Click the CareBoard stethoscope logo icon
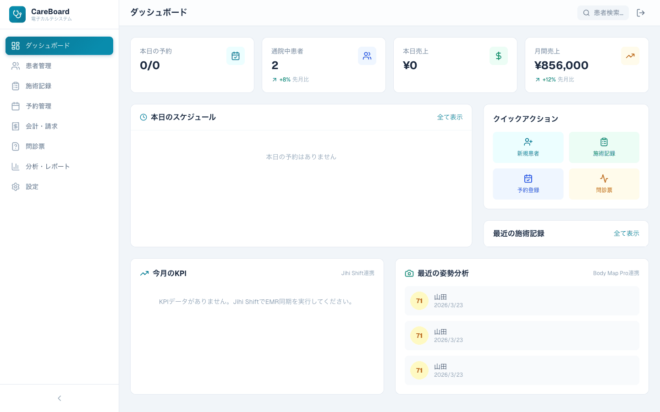Viewport: 660px width, 412px height. pyautogui.click(x=17, y=14)
